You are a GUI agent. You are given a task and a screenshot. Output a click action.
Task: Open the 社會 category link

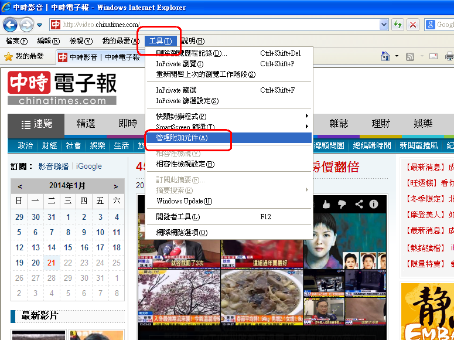(x=73, y=145)
